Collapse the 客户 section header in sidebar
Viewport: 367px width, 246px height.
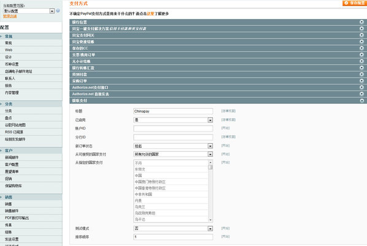click(x=31, y=150)
